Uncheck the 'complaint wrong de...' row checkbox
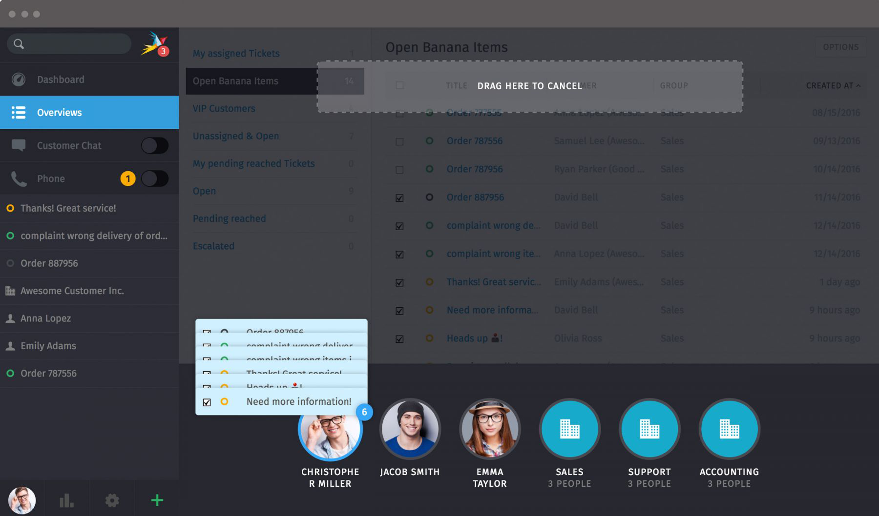The height and width of the screenshot is (516, 879). pos(399,226)
